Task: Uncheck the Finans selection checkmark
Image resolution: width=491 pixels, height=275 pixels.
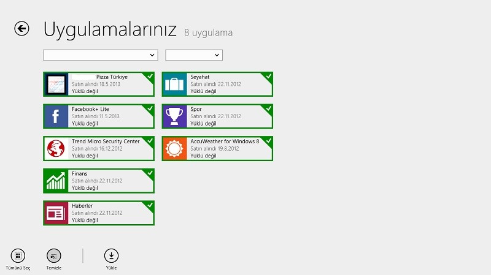Action: 150,173
